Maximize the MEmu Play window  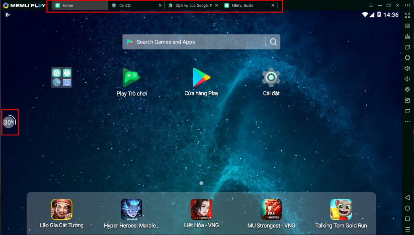click(x=389, y=5)
